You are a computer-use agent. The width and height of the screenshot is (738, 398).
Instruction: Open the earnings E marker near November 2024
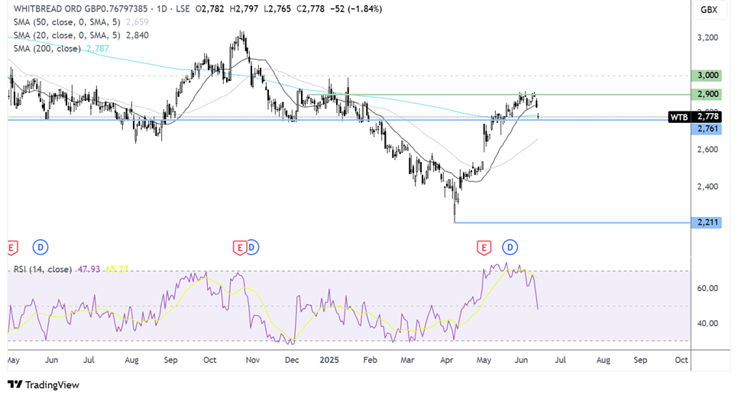(x=240, y=248)
